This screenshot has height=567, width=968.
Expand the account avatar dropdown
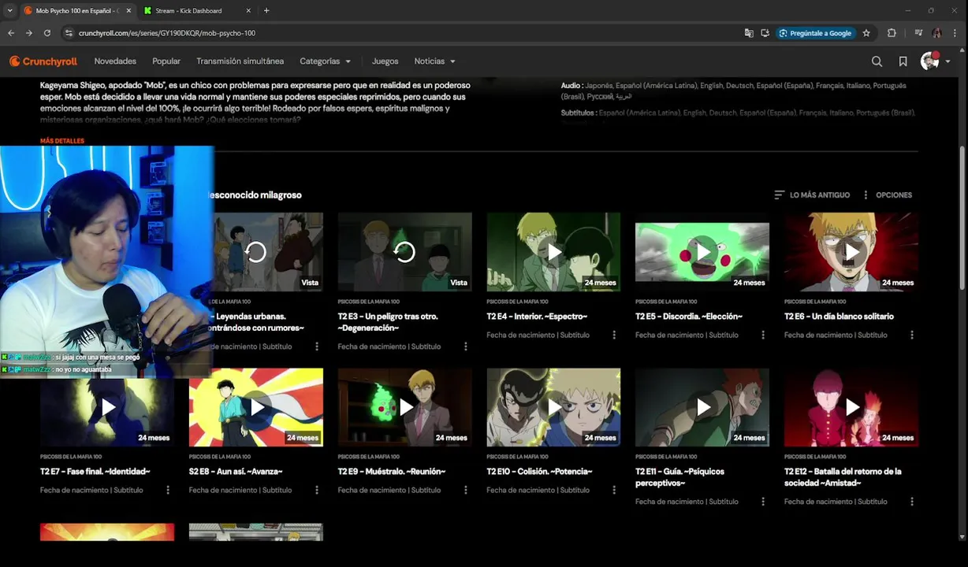(936, 61)
